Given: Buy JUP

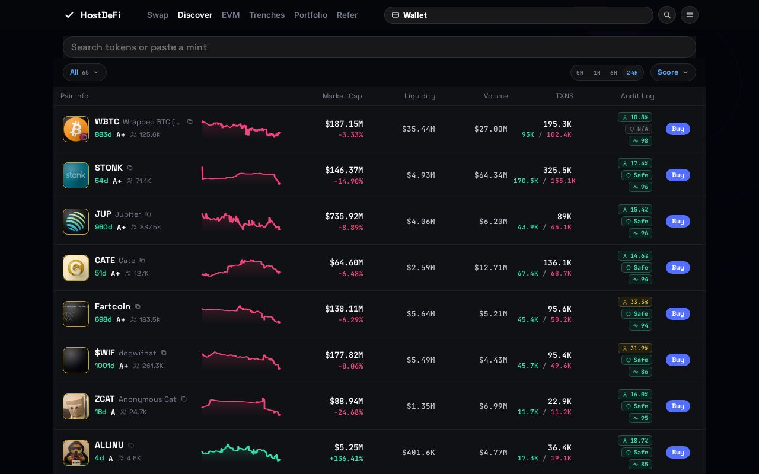Looking at the screenshot, I should click(678, 221).
